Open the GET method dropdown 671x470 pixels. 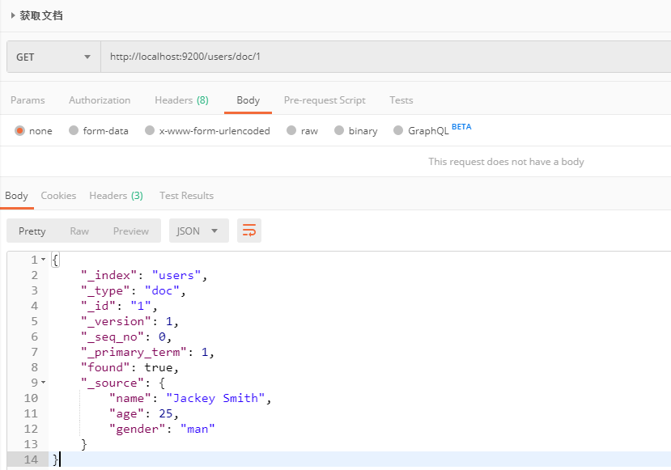pyautogui.click(x=53, y=57)
